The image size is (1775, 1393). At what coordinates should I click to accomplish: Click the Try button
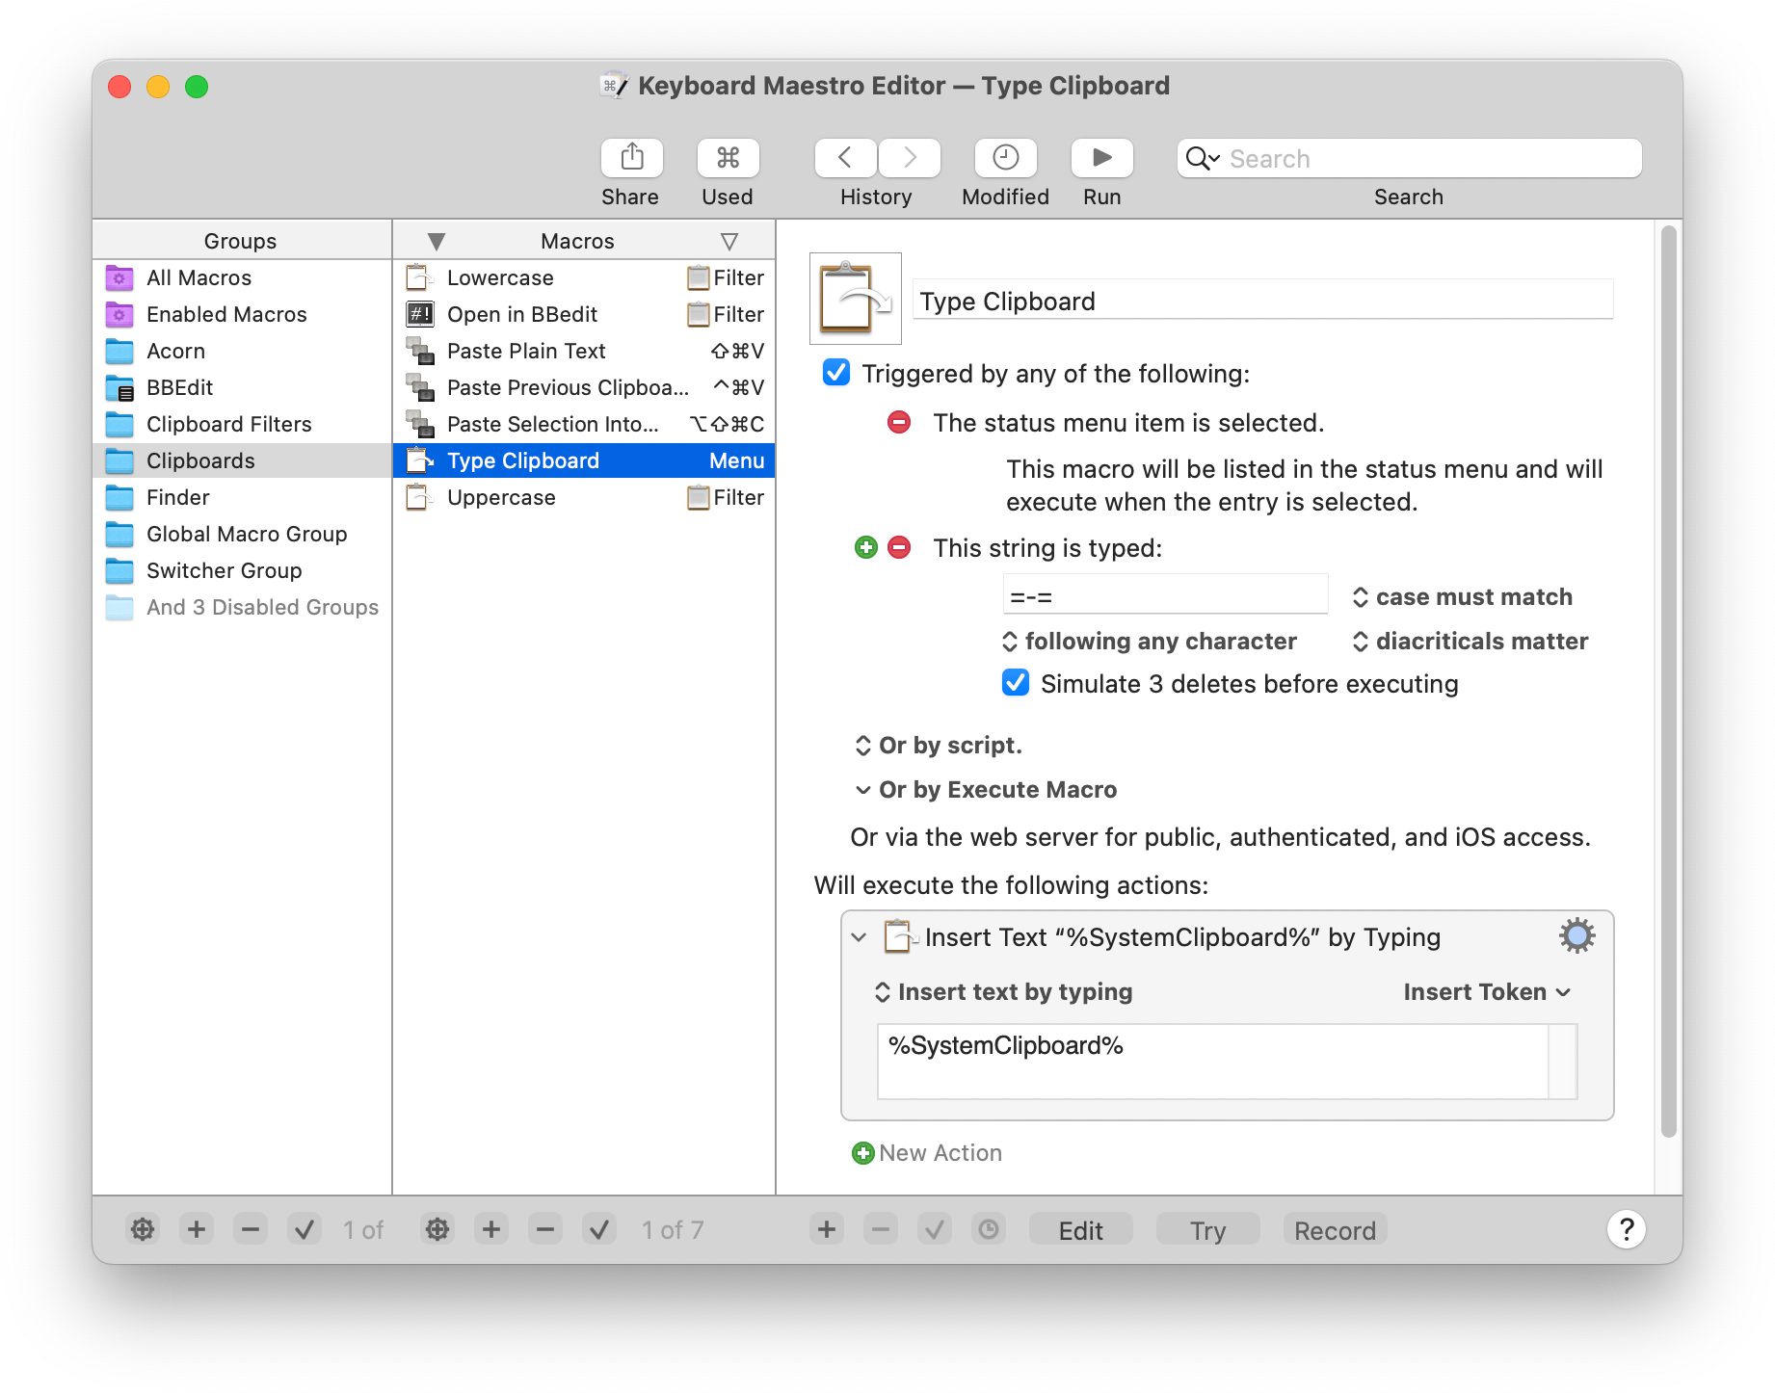coord(1208,1230)
